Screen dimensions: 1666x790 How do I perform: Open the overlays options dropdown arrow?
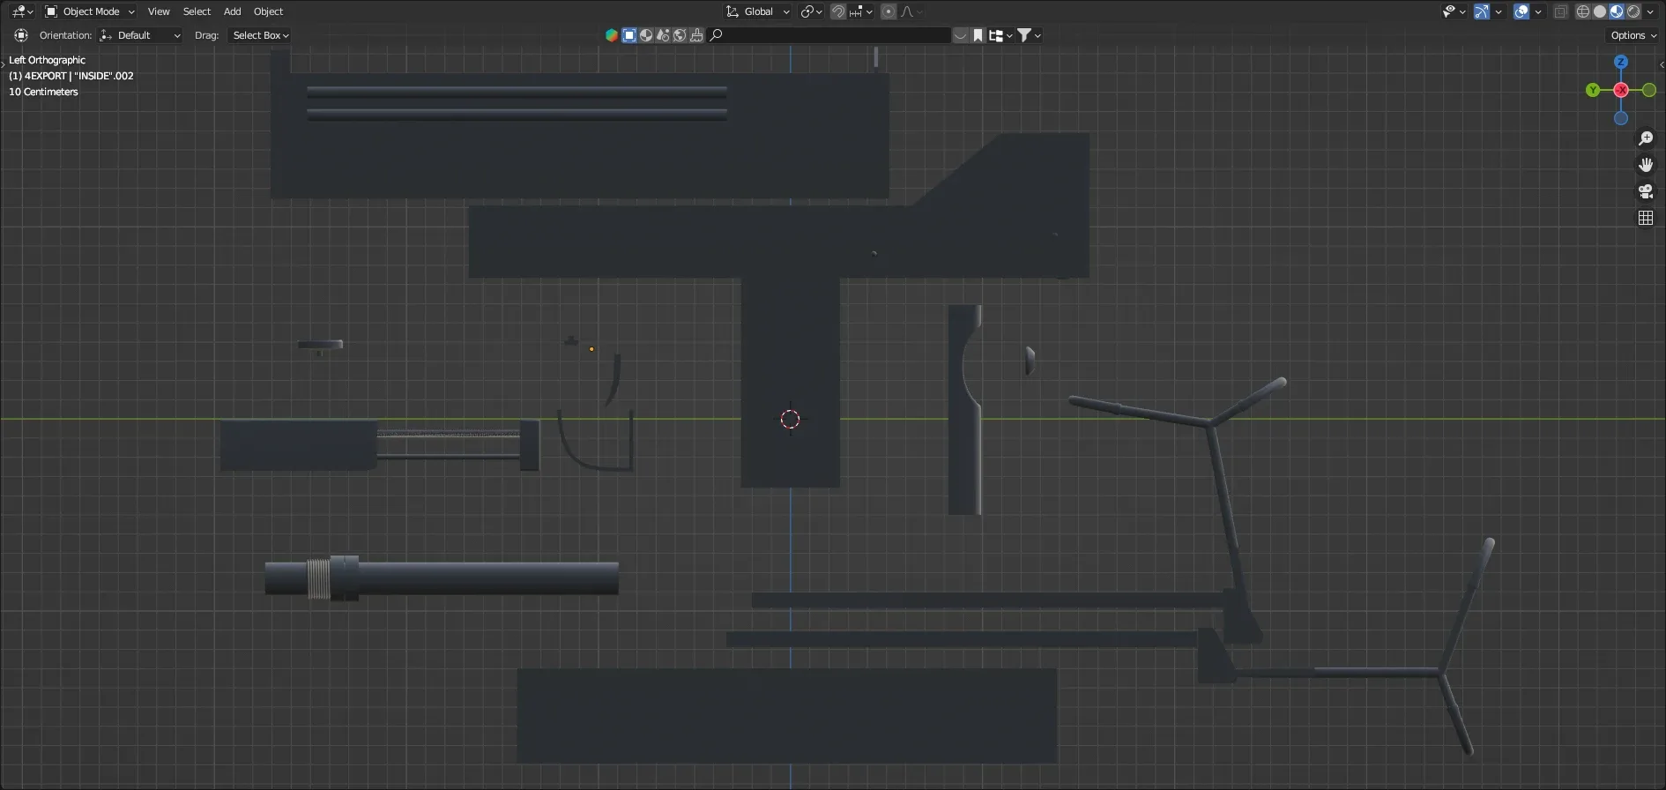coord(1538,11)
